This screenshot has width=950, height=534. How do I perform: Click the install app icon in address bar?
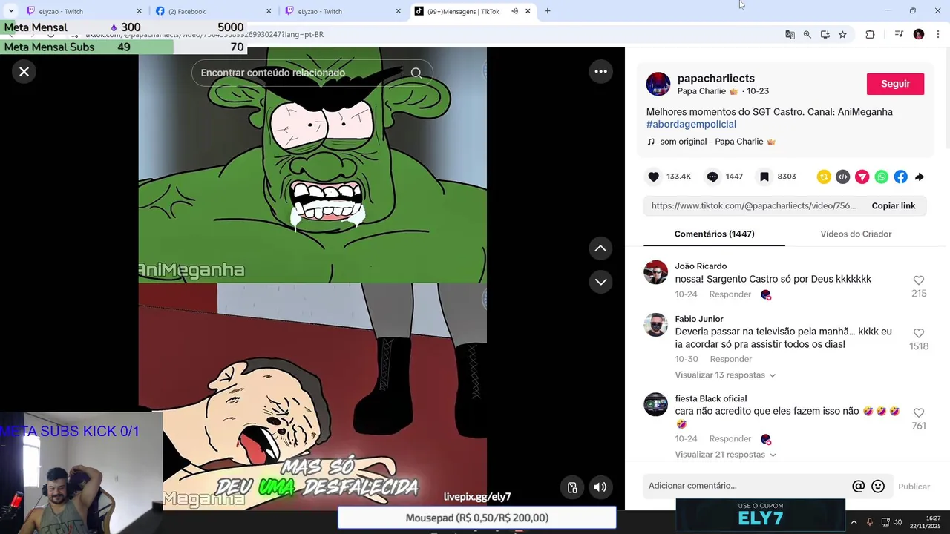(825, 34)
